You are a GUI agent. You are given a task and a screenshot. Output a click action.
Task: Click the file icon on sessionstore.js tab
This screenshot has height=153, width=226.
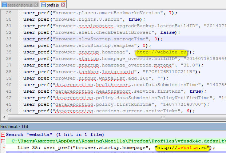click(4, 5)
